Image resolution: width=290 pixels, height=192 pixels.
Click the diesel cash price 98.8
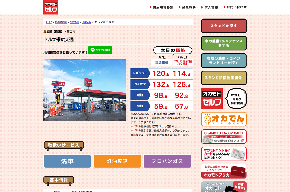tap(161, 95)
